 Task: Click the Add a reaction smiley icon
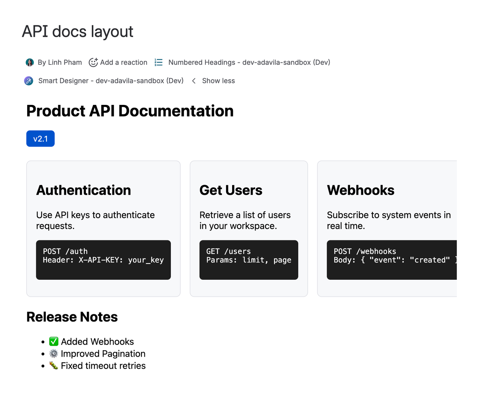[x=93, y=62]
